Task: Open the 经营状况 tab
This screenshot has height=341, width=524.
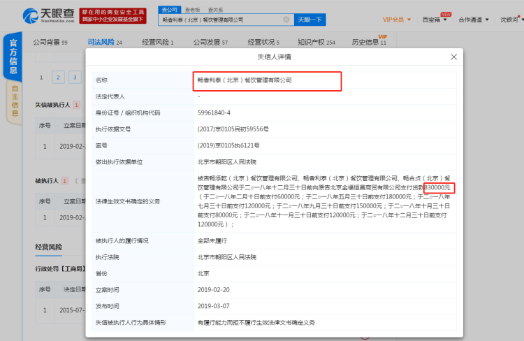Action: (x=263, y=42)
